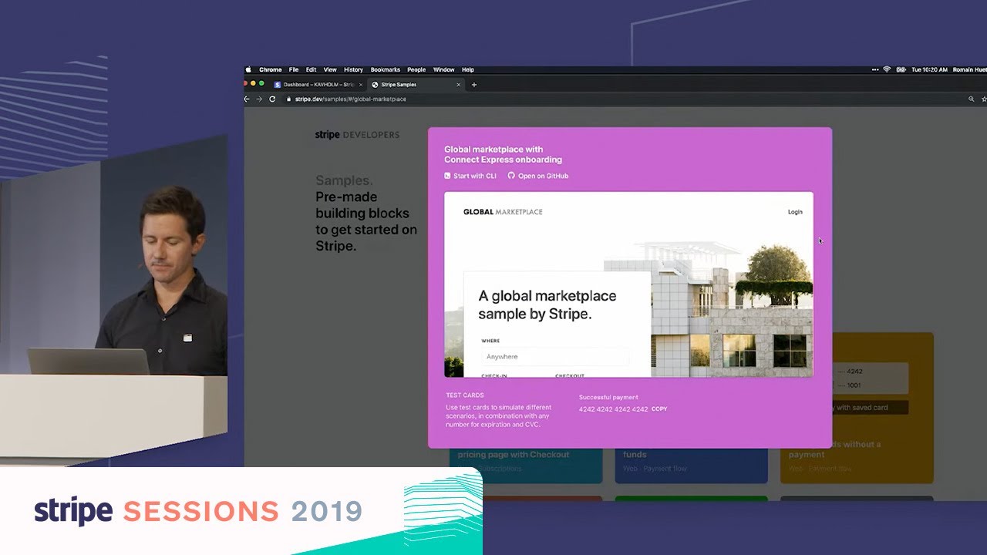Click the clock showing Tue 10:20 AM
The width and height of the screenshot is (987, 555).
click(929, 69)
